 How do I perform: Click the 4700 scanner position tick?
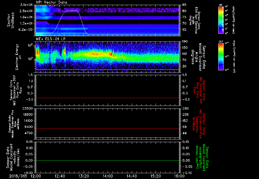[x=29, y=133]
